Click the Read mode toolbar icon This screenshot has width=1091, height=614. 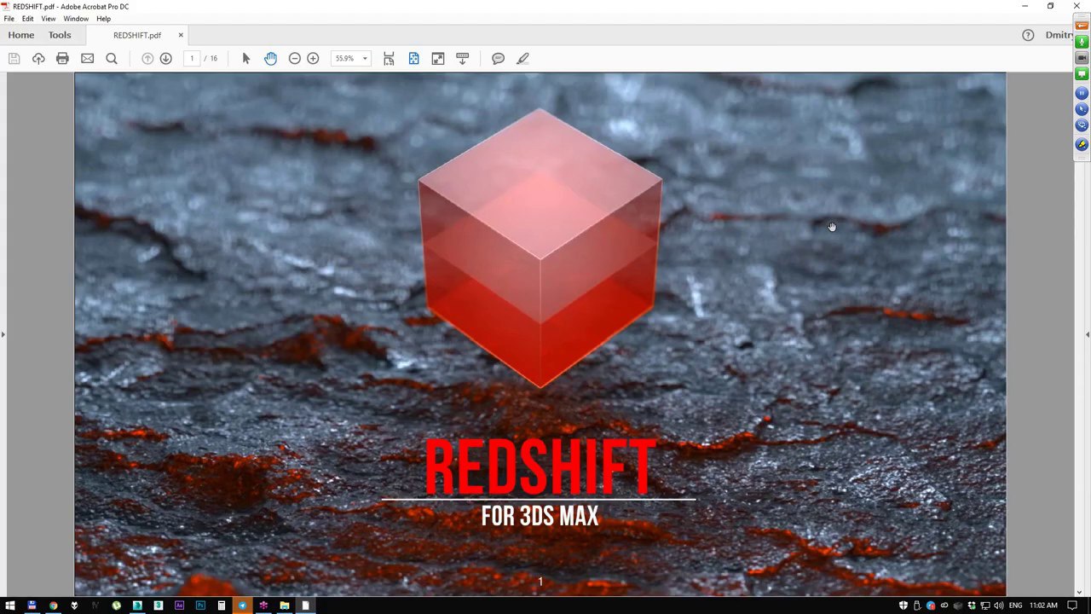click(462, 58)
